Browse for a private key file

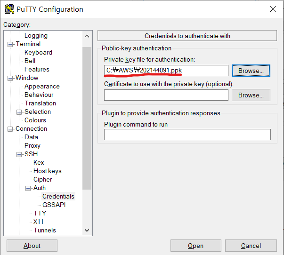251,71
